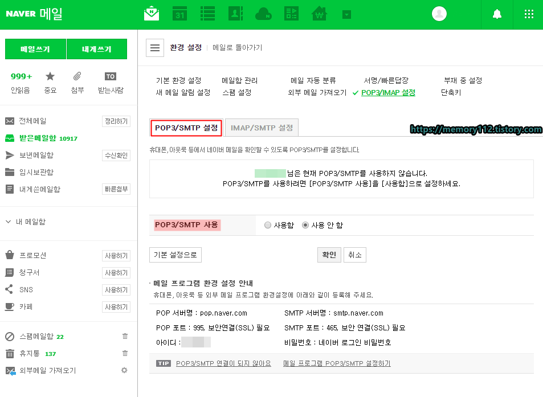
Task: Open 새 메일 알림 설정 menu
Action: (183, 92)
